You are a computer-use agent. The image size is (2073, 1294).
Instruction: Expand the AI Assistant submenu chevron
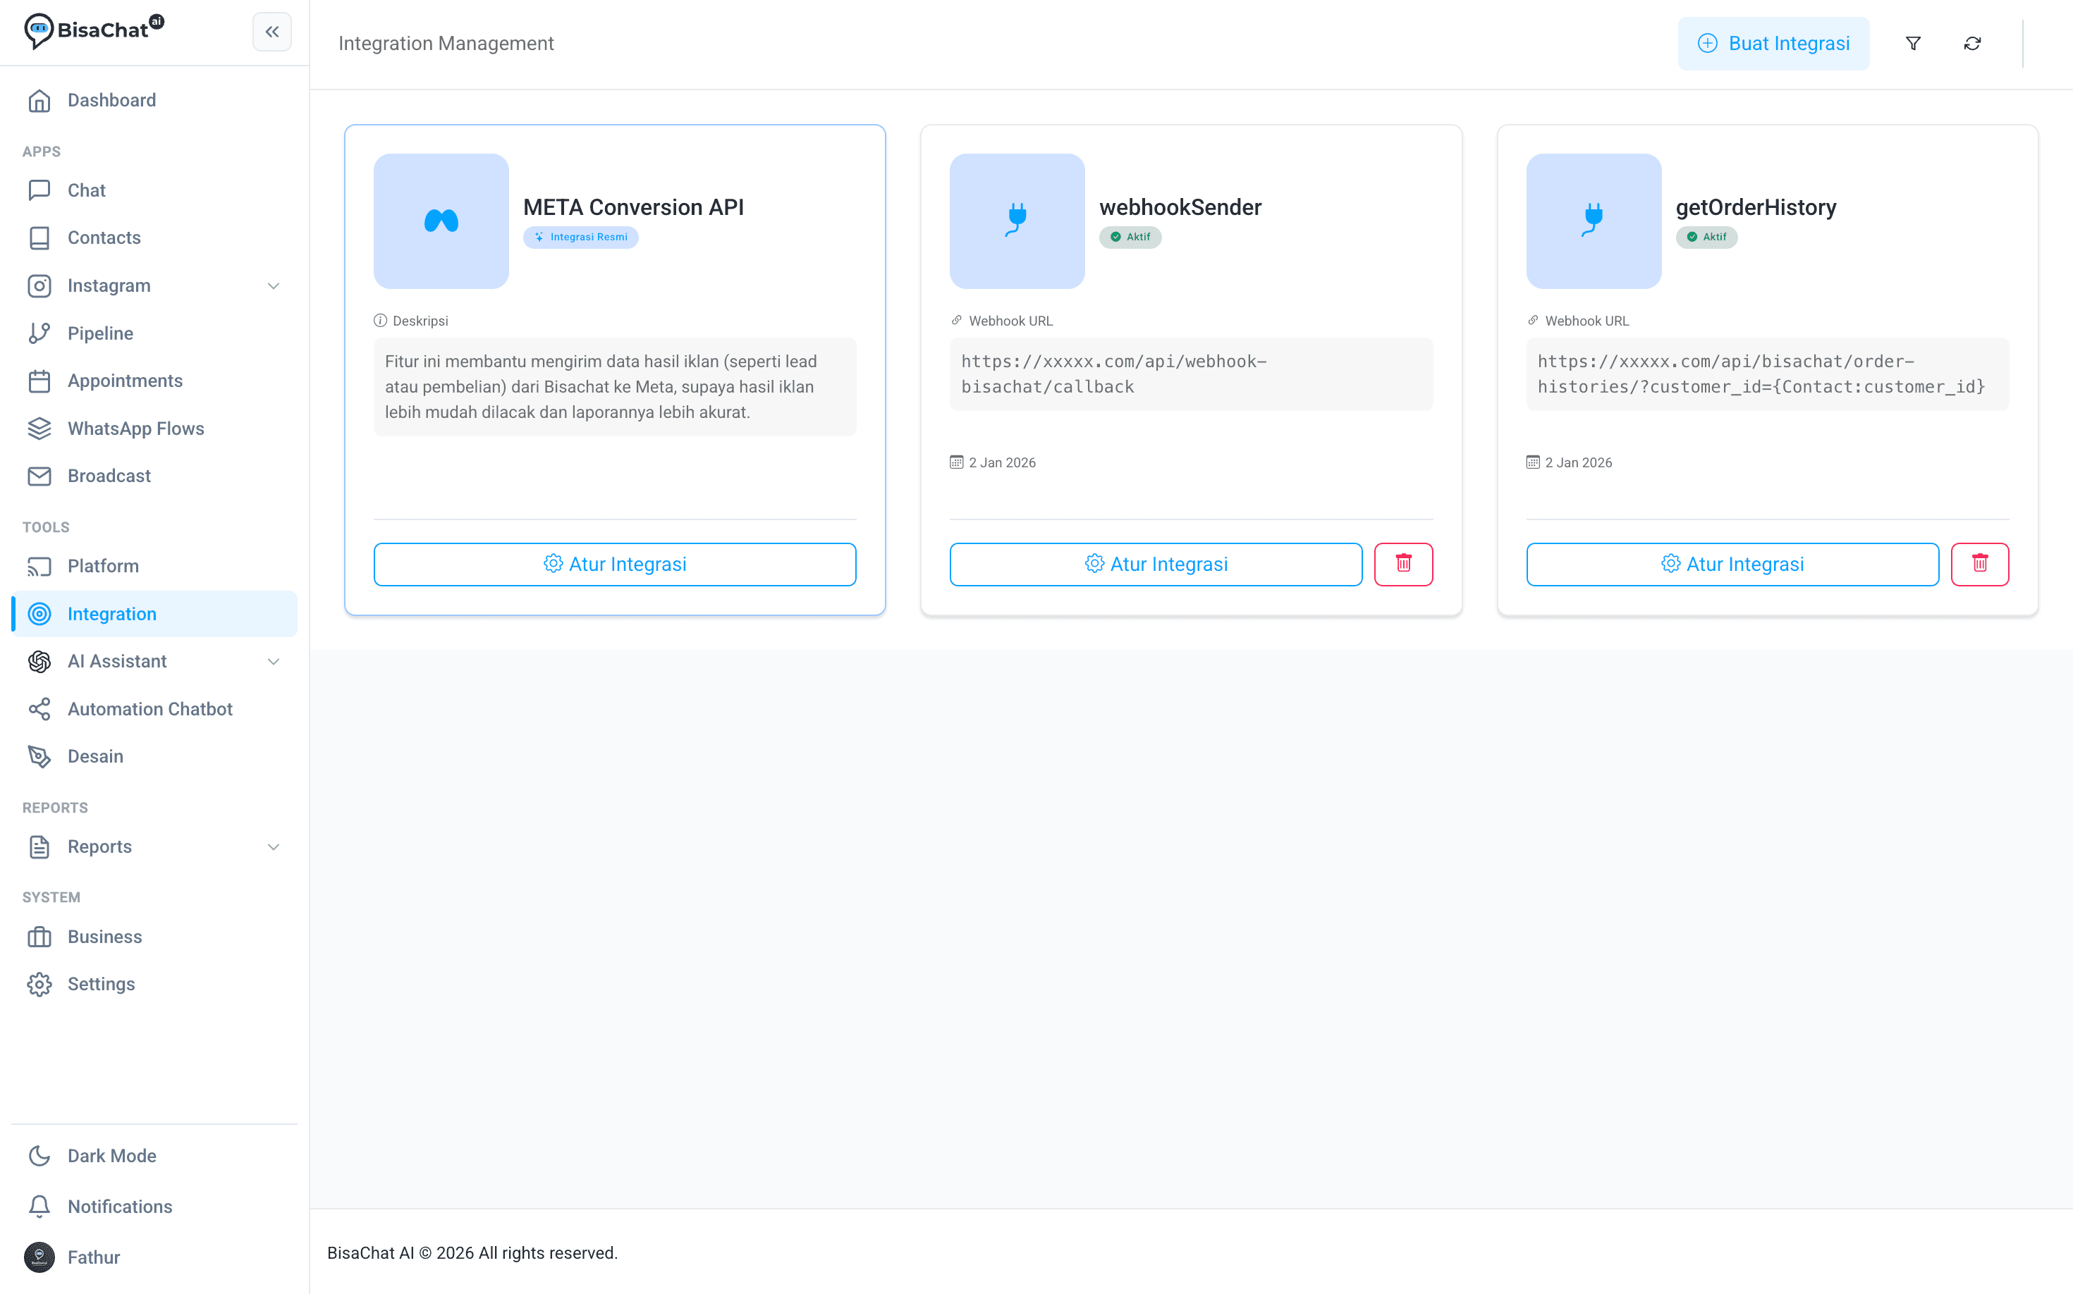pyautogui.click(x=273, y=662)
